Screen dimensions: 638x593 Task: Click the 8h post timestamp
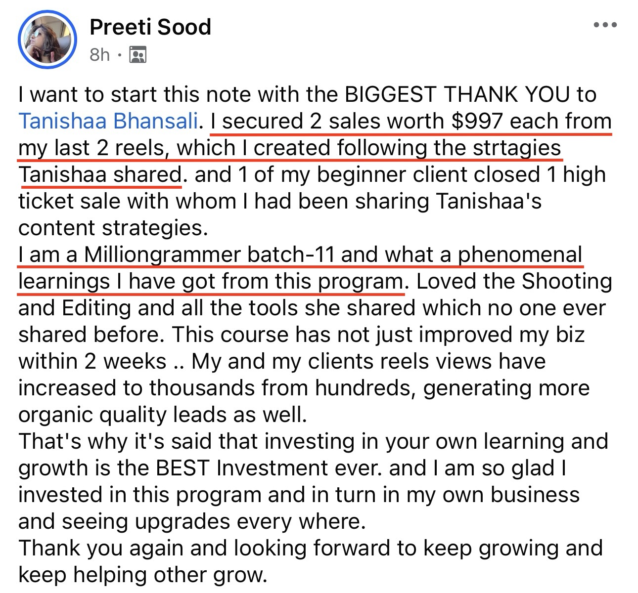click(99, 55)
